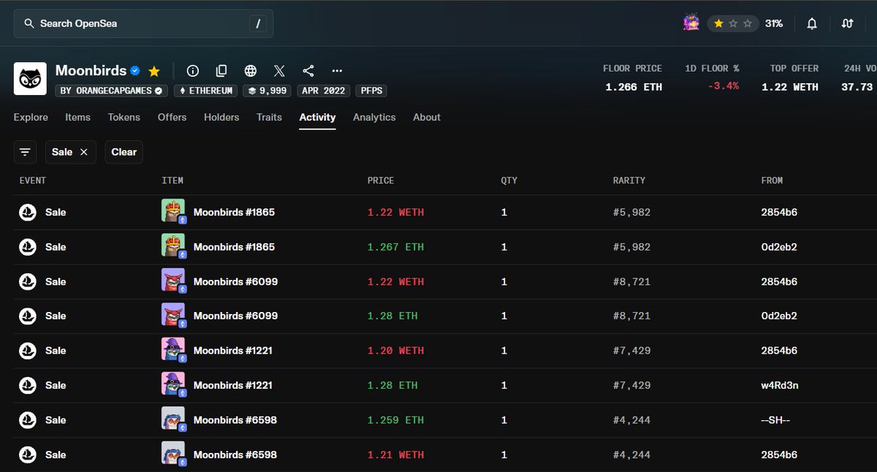Open seller 0d2eb2 in Moonbirds #1865 row

coord(779,247)
